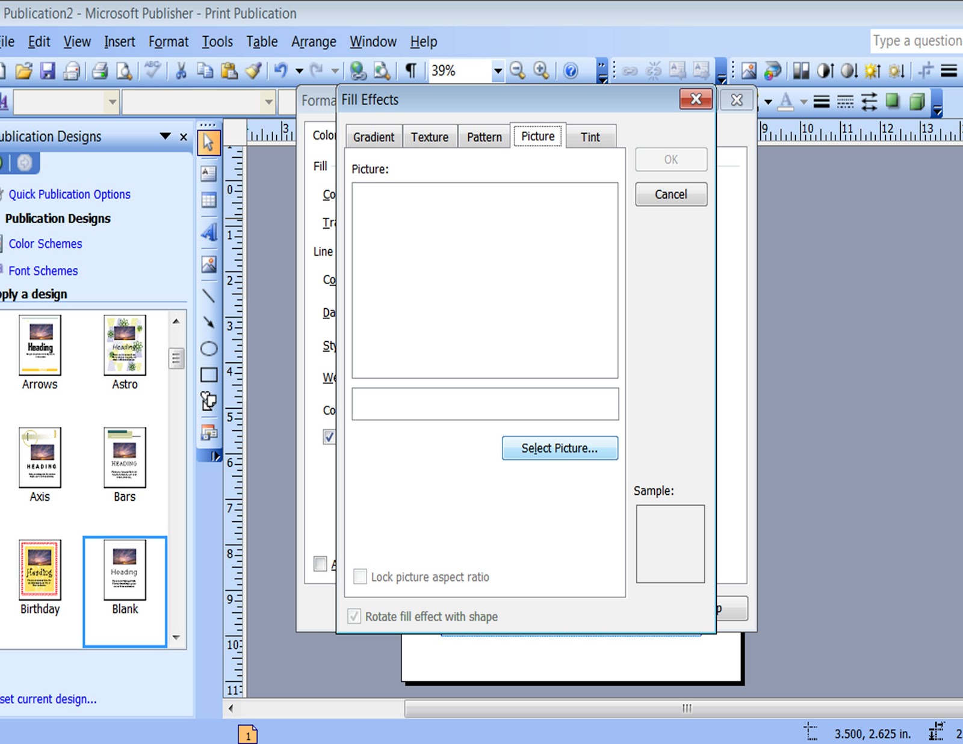963x744 pixels.
Task: Toggle paragraph marks display
Action: pyautogui.click(x=411, y=70)
